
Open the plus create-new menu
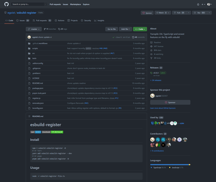203,4
